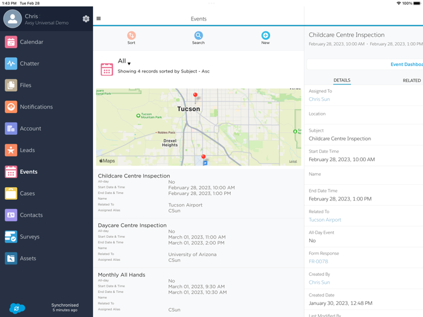Switch to the DETAILS tab
Viewport: 423px width, 317px height.
point(342,80)
